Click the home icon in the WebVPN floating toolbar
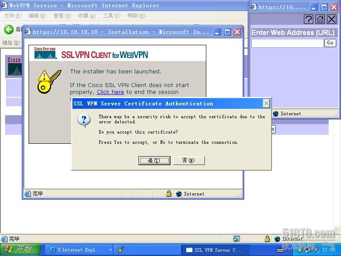 tap(320, 19)
